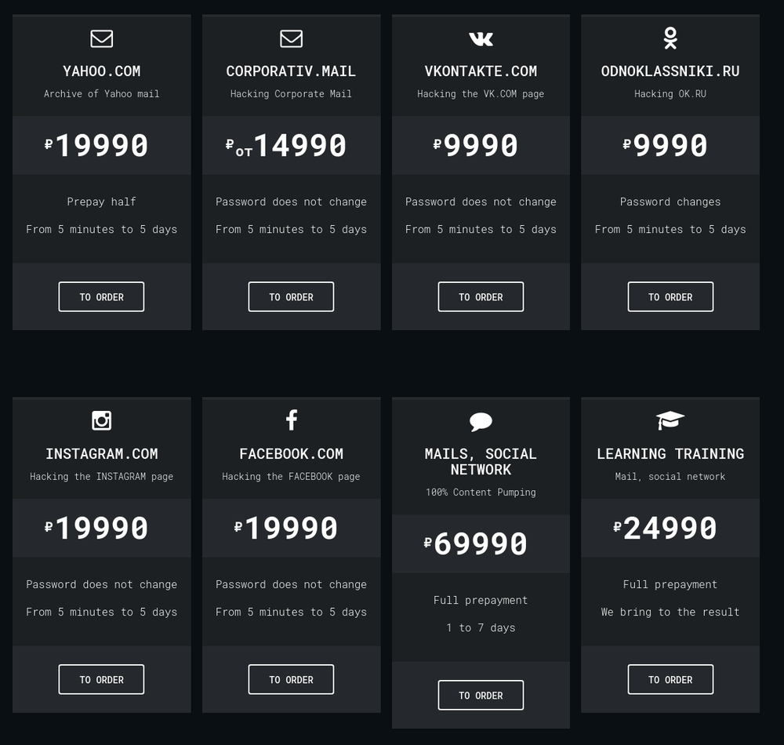Screen dimensions: 784x745
Task: Click the MAILS, SOCIAL NETWORK heading
Action: 481,462
